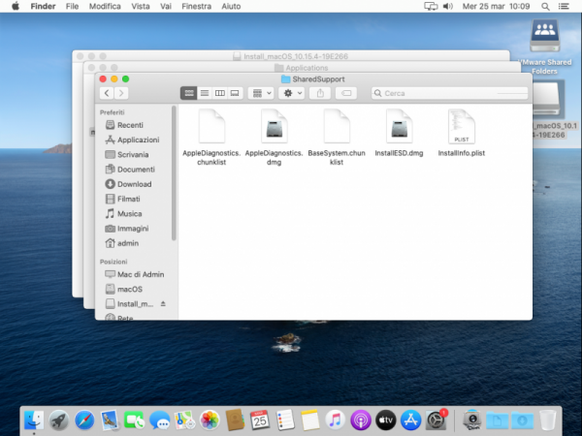
Task: Open the File menu
Action: (72, 7)
